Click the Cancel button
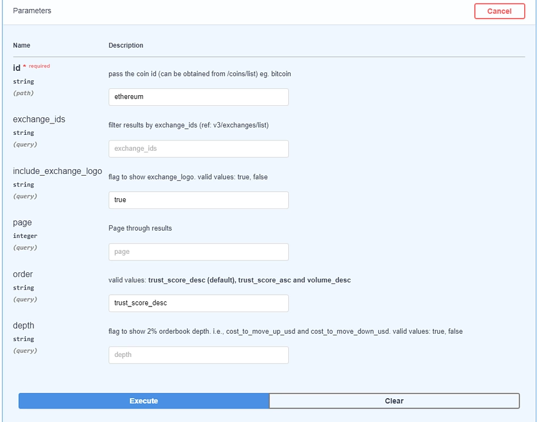 click(499, 11)
